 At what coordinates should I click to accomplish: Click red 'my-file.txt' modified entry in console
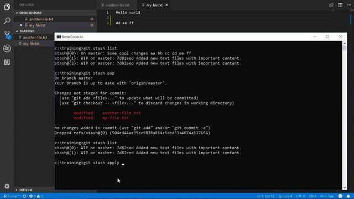pyautogui.click(x=116, y=118)
